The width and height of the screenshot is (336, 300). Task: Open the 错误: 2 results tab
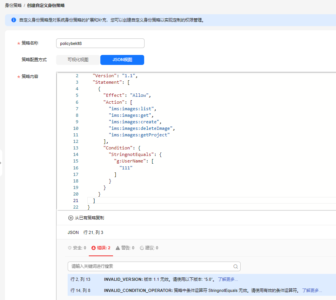tap(101, 248)
